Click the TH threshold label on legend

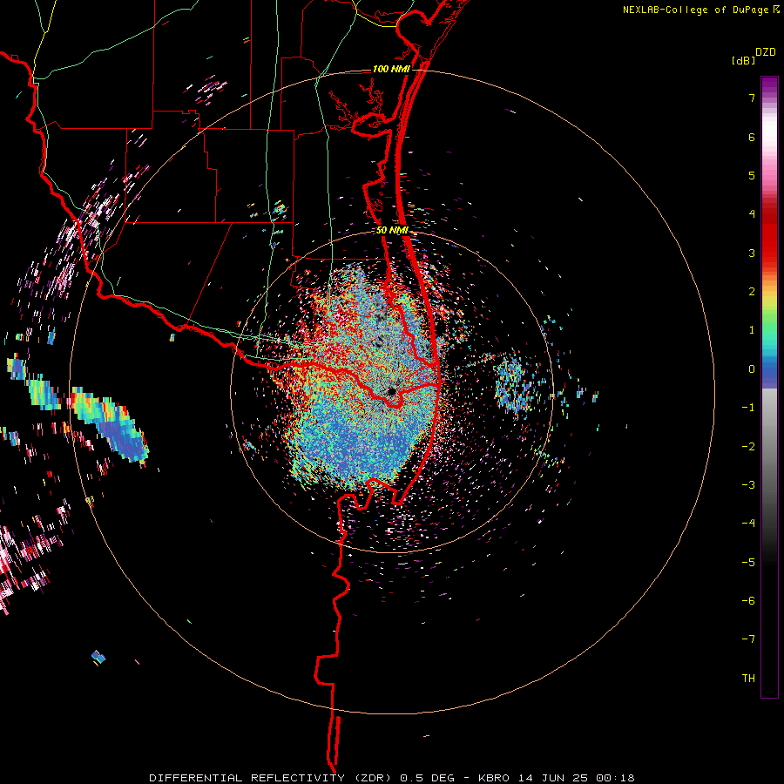[748, 679]
